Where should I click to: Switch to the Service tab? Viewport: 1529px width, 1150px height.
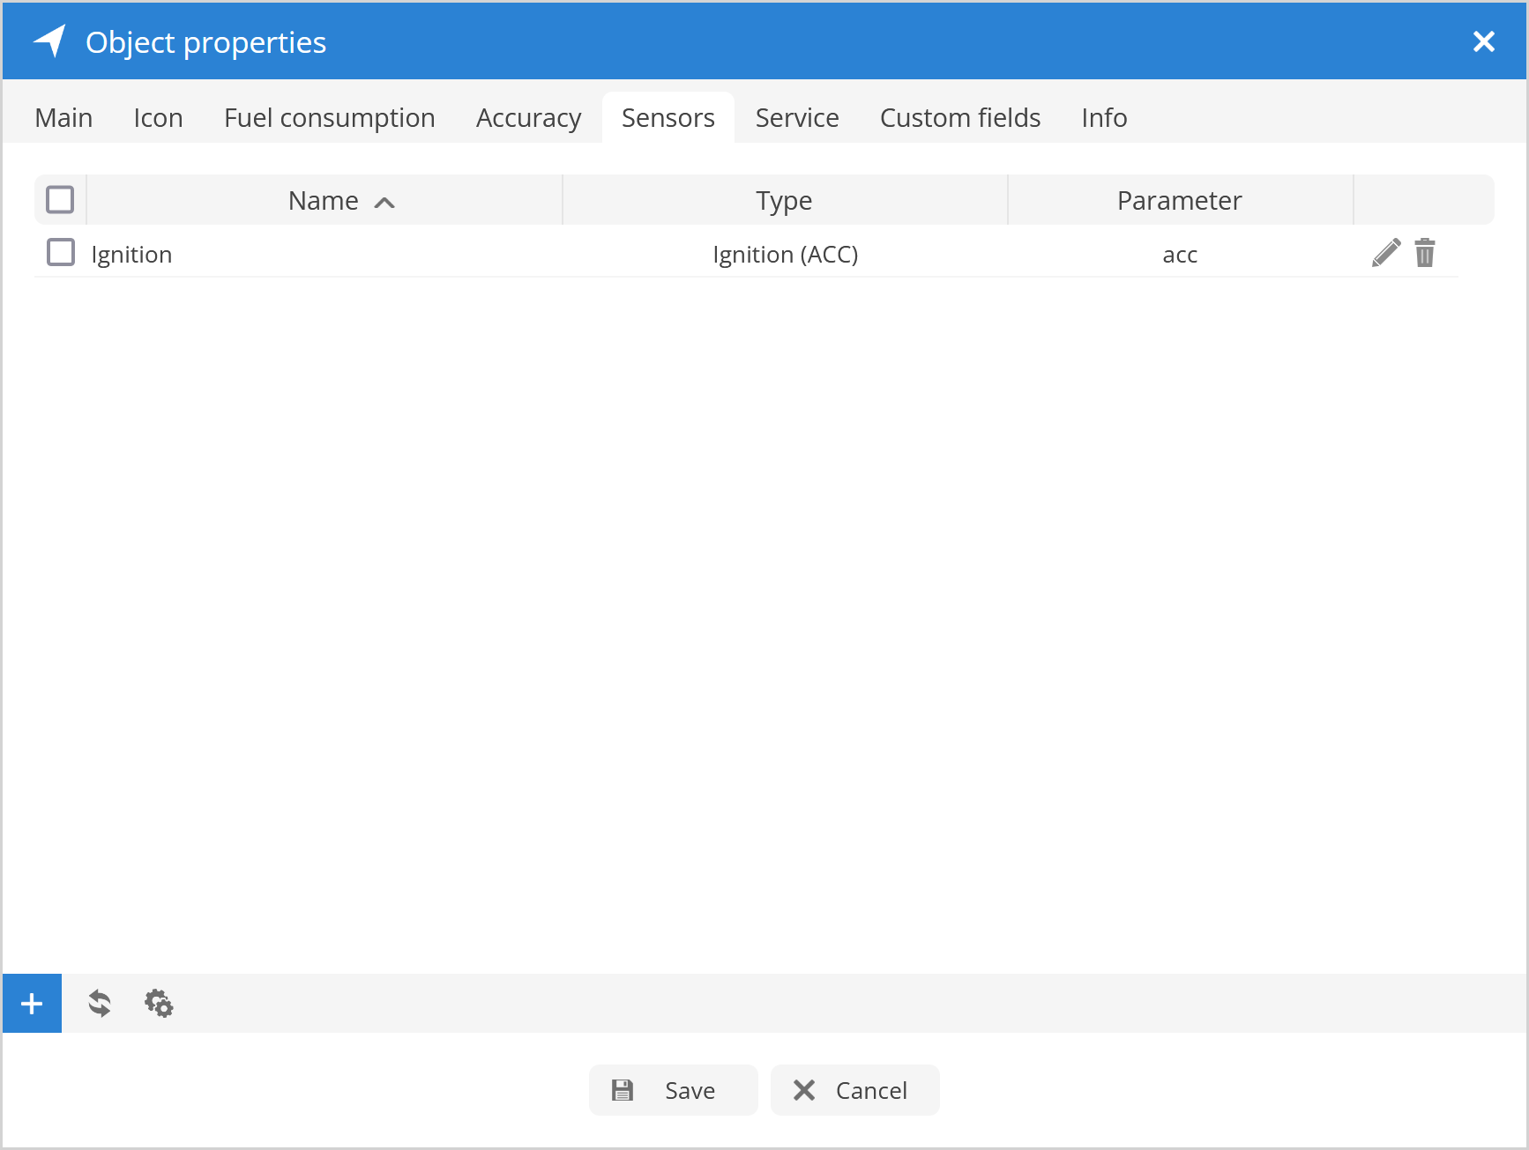(796, 118)
